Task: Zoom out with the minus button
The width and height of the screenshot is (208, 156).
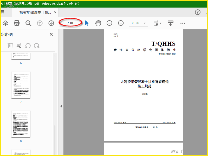Action: tap(109, 23)
